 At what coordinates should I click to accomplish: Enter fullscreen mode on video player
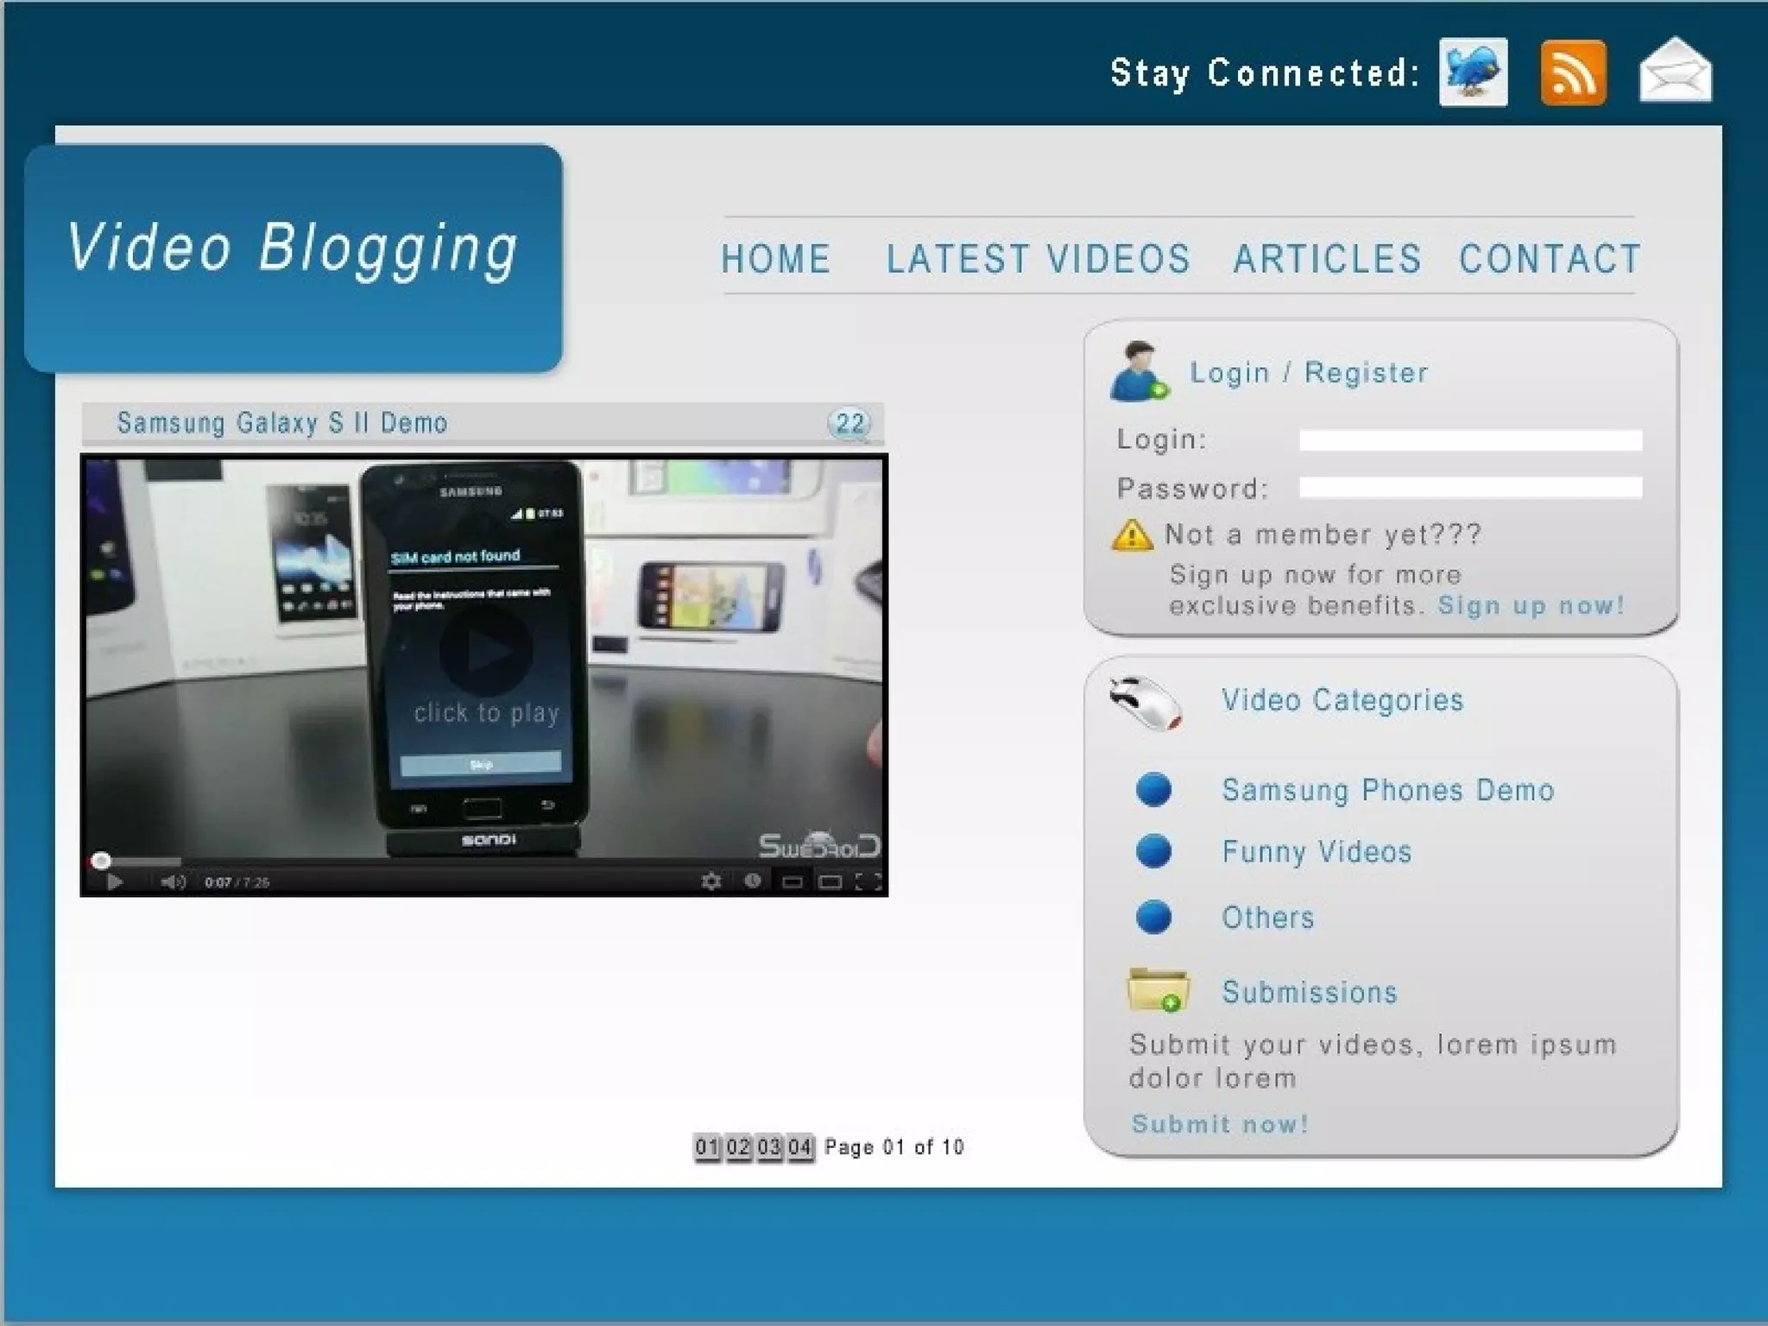(x=868, y=881)
